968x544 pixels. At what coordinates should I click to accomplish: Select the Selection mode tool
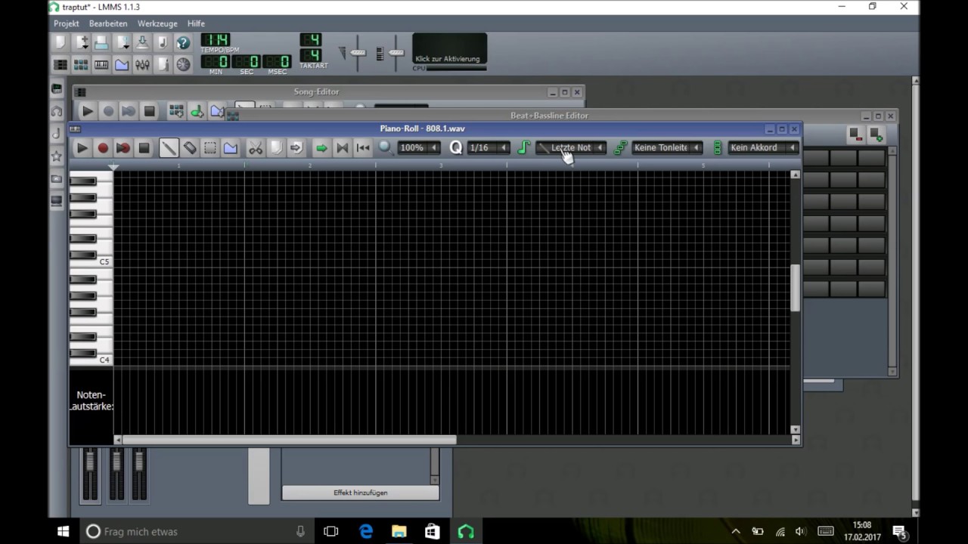pos(210,148)
